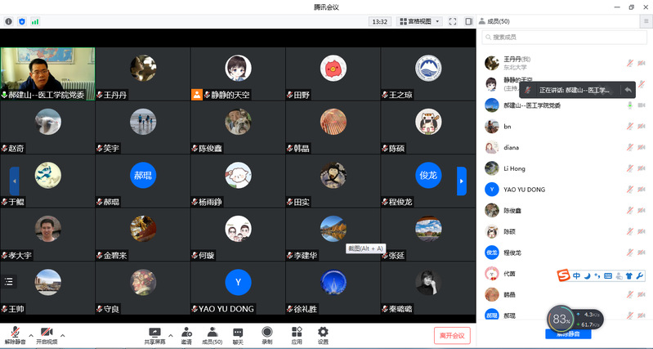This screenshot has width=653, height=349.
Task: Open 设置 settings gear in toolbar
Action: (x=323, y=334)
